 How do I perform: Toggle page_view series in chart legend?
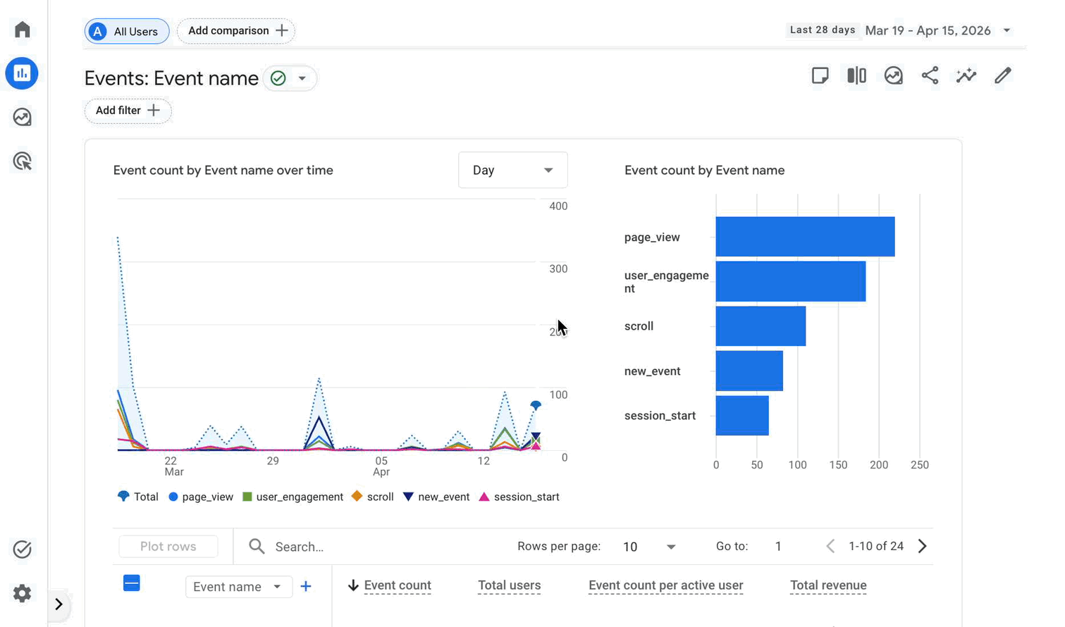[201, 497]
